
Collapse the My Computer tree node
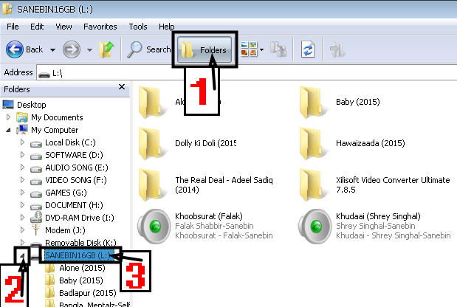click(8, 130)
